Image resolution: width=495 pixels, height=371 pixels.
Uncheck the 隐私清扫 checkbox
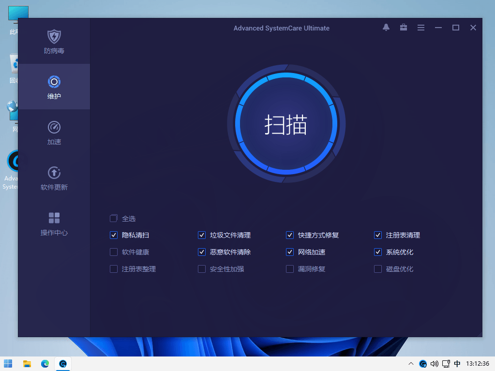click(x=114, y=236)
